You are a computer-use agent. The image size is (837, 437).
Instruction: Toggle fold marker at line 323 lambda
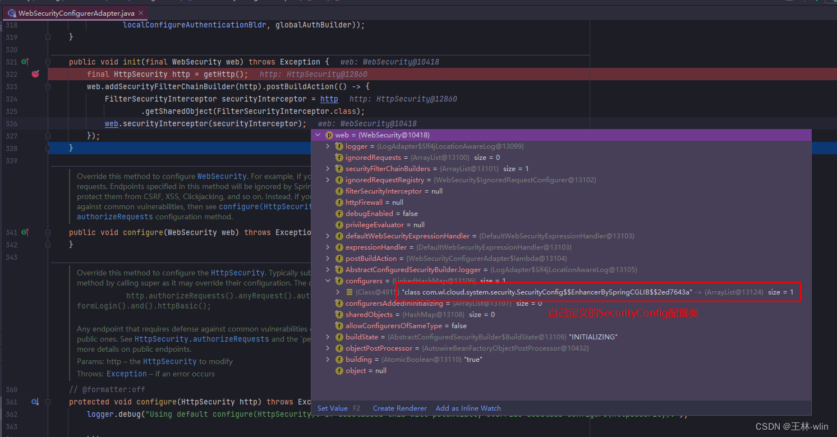click(48, 86)
